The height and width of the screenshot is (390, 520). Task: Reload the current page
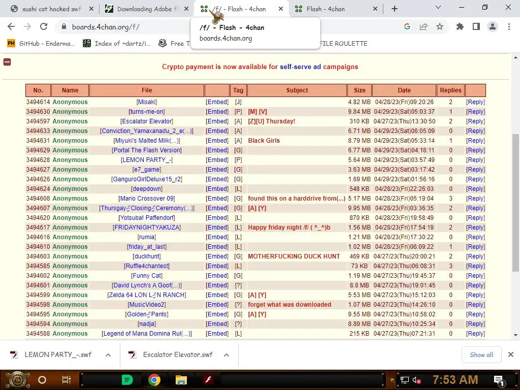tap(44, 26)
